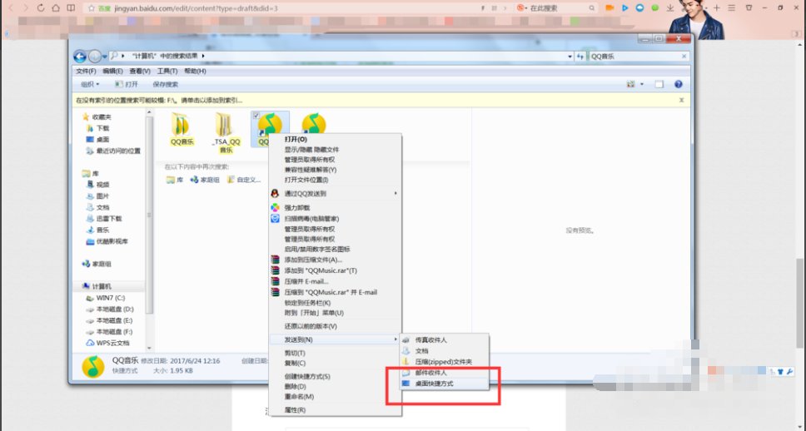The width and height of the screenshot is (806, 431).
Task: Open recent pages dropdown beside forward button
Action: pyautogui.click(x=104, y=57)
